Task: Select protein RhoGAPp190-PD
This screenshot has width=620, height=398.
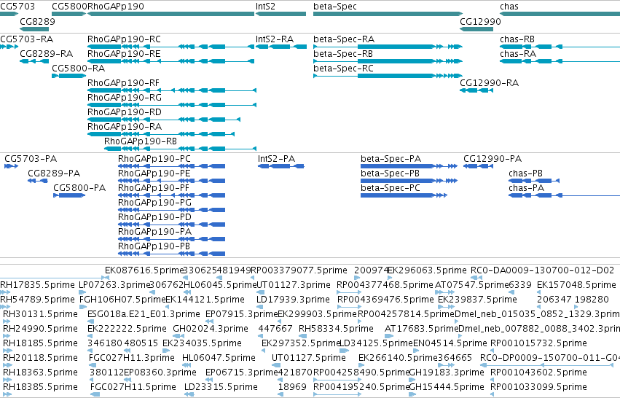Action: point(154,218)
